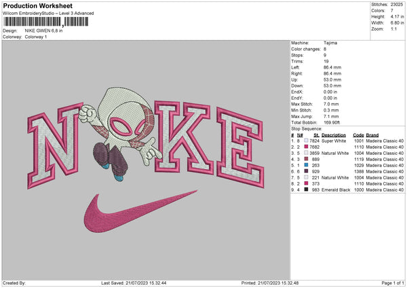Click the EndX value '0.00 in'
The width and height of the screenshot is (407, 288).
click(330, 92)
